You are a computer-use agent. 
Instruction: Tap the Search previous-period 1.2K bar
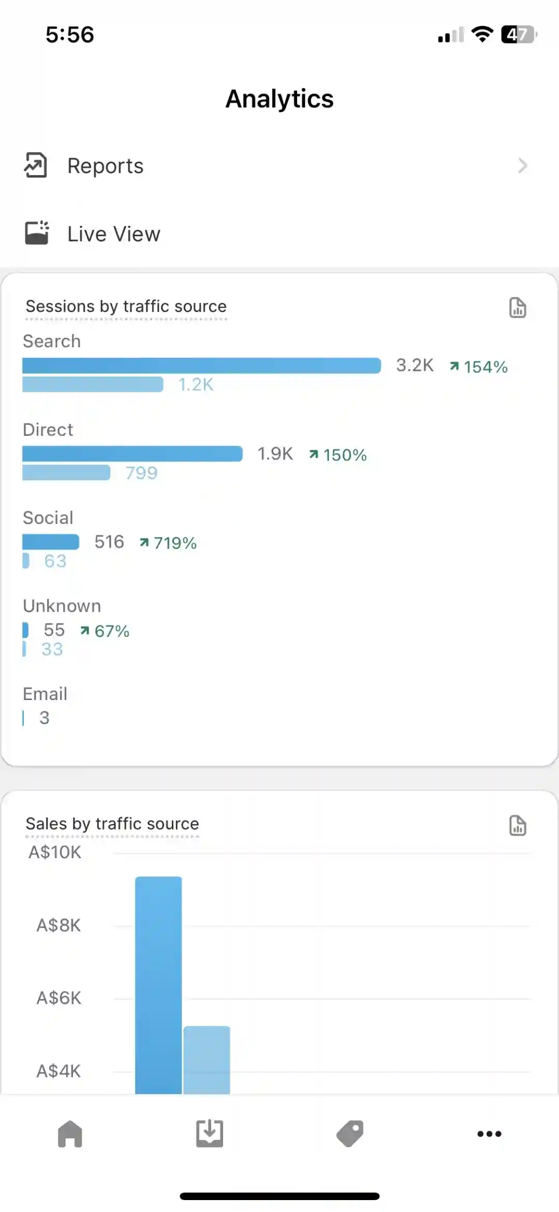93,384
